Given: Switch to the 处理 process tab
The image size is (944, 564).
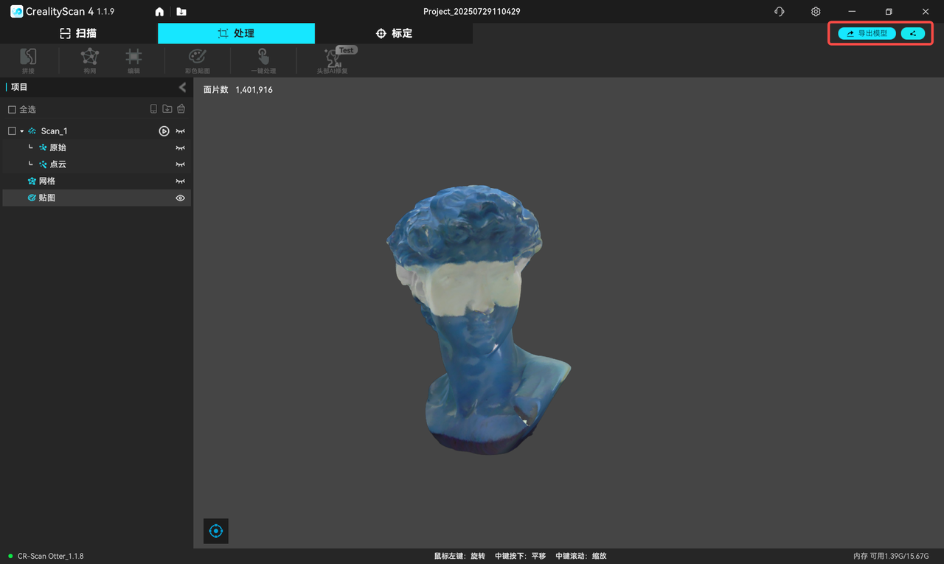Looking at the screenshot, I should click(236, 33).
